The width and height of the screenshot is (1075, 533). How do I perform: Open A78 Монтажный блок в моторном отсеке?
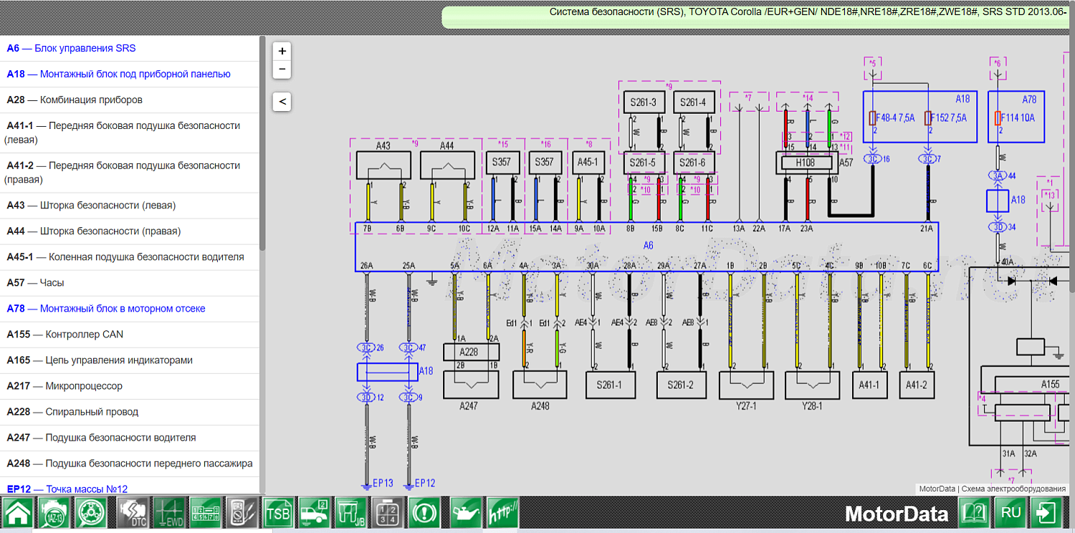[106, 309]
